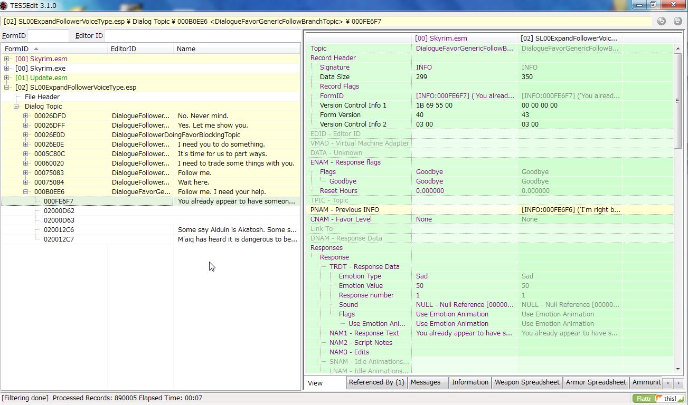
Task: Click the FormID search input field
Action: (48, 35)
